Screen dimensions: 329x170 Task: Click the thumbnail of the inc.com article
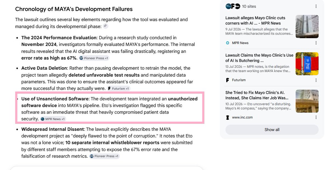point(307,101)
